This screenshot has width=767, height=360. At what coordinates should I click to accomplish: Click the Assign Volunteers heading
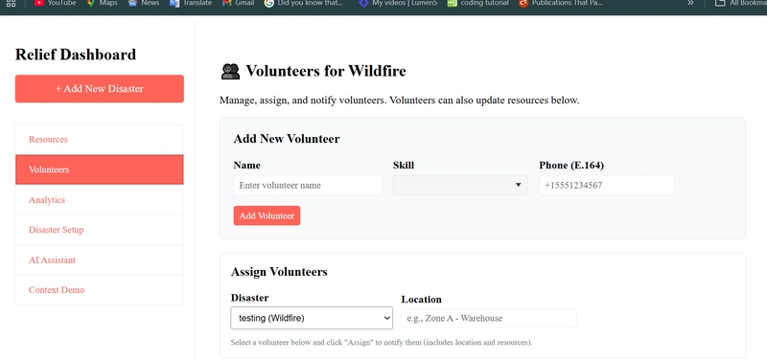[x=279, y=272]
